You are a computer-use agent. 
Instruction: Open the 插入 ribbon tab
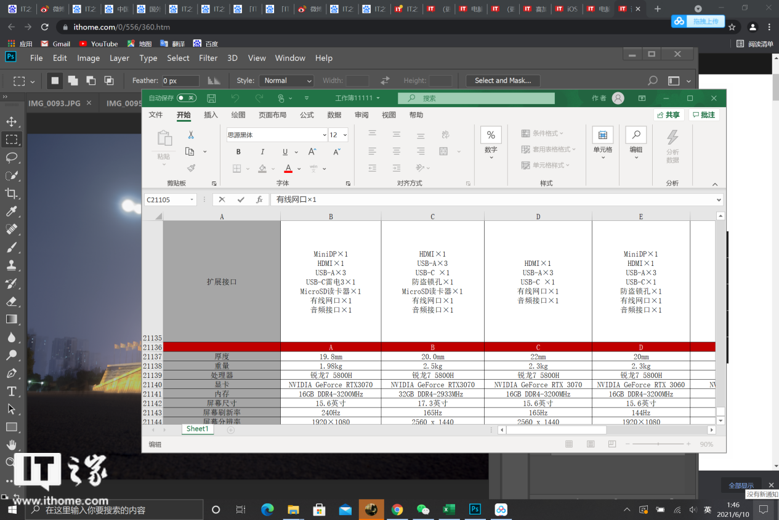(x=211, y=115)
